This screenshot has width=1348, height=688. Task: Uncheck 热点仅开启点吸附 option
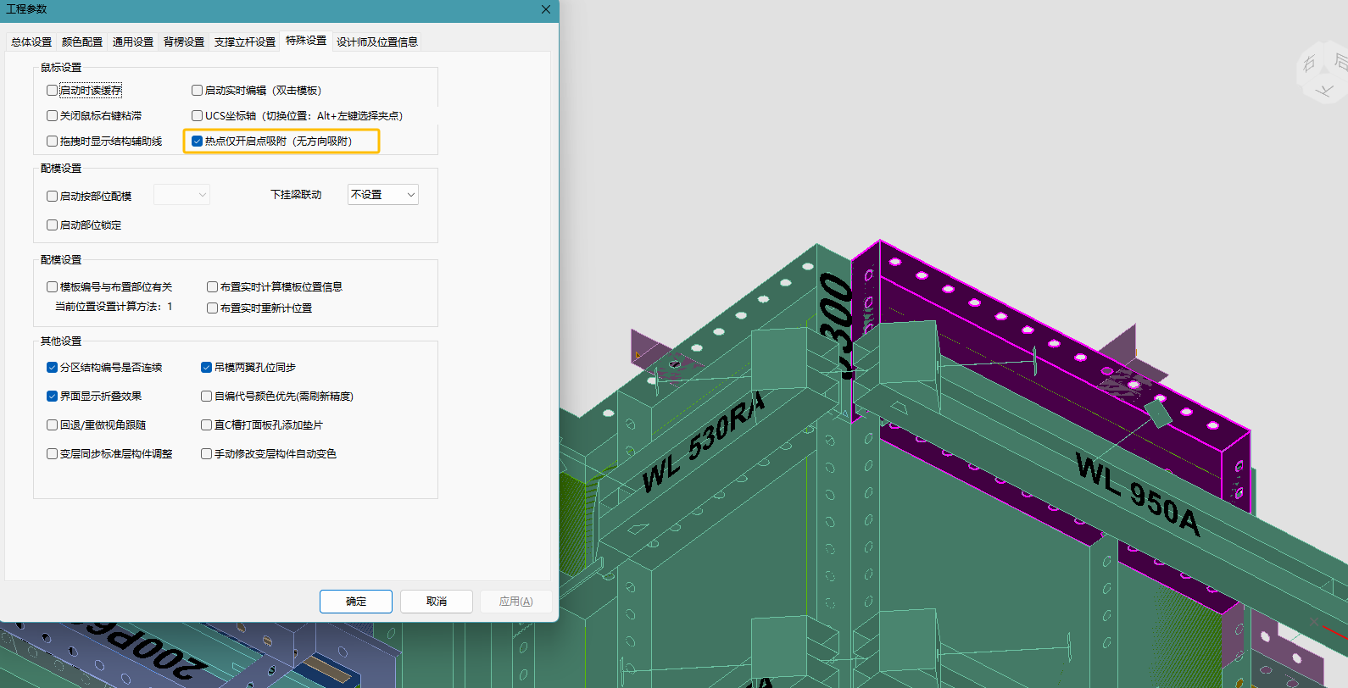[198, 141]
